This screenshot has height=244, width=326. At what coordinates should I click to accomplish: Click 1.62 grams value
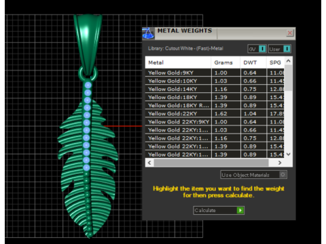pyautogui.click(x=221, y=114)
